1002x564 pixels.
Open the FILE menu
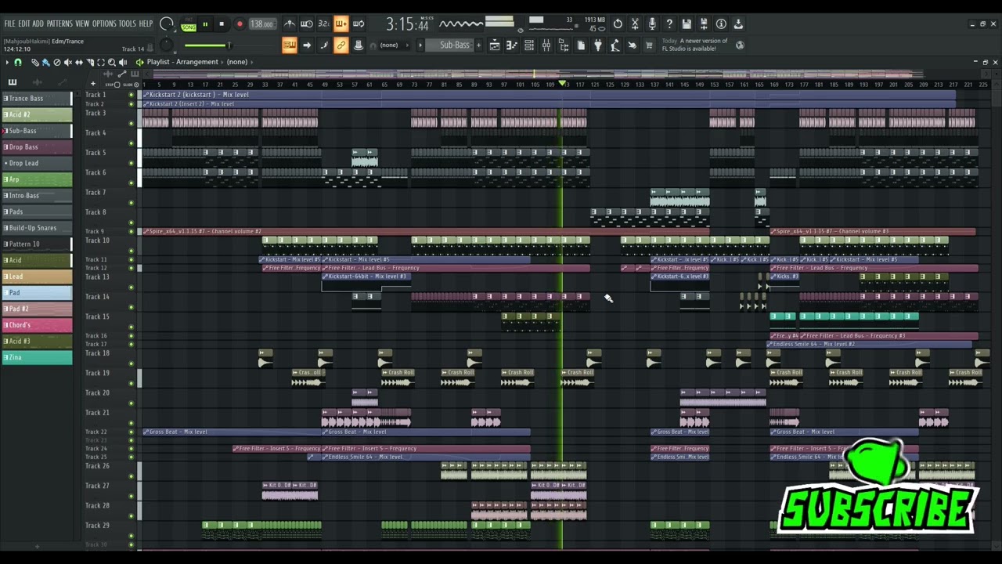(x=9, y=24)
